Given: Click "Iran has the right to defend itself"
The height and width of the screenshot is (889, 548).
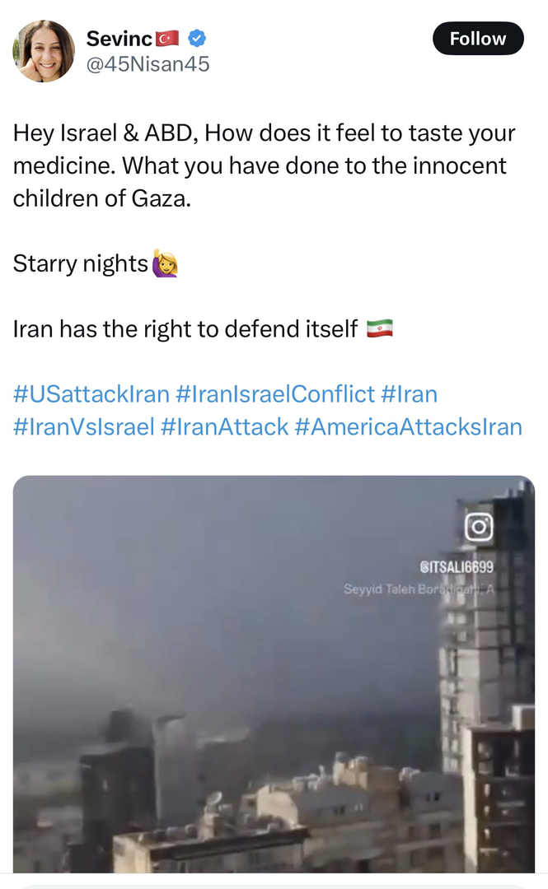Looking at the screenshot, I should [185, 329].
